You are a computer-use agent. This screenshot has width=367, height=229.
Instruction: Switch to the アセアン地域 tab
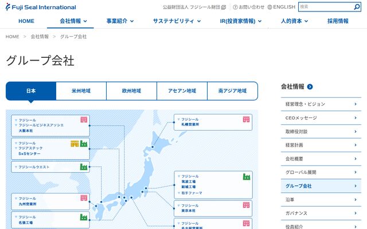point(182,91)
